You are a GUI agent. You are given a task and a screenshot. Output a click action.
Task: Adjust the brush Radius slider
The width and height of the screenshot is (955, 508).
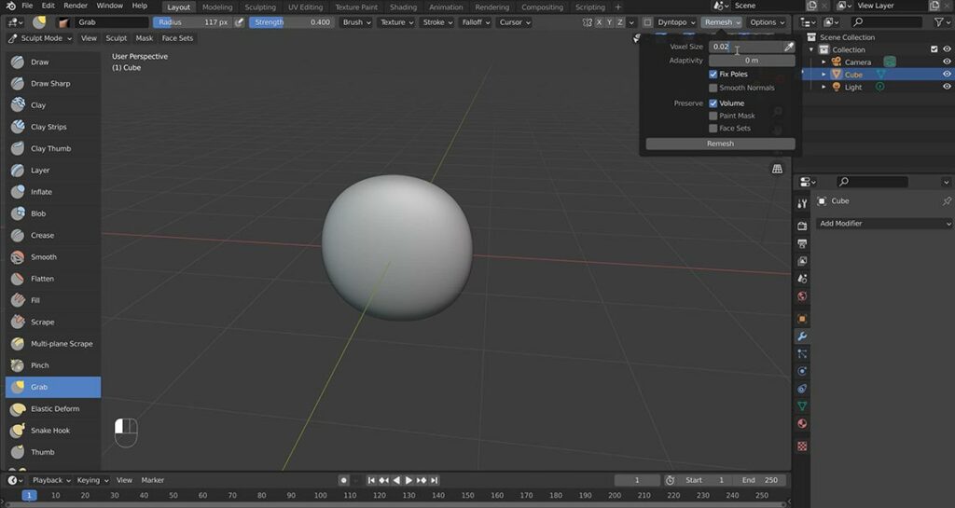tap(192, 22)
